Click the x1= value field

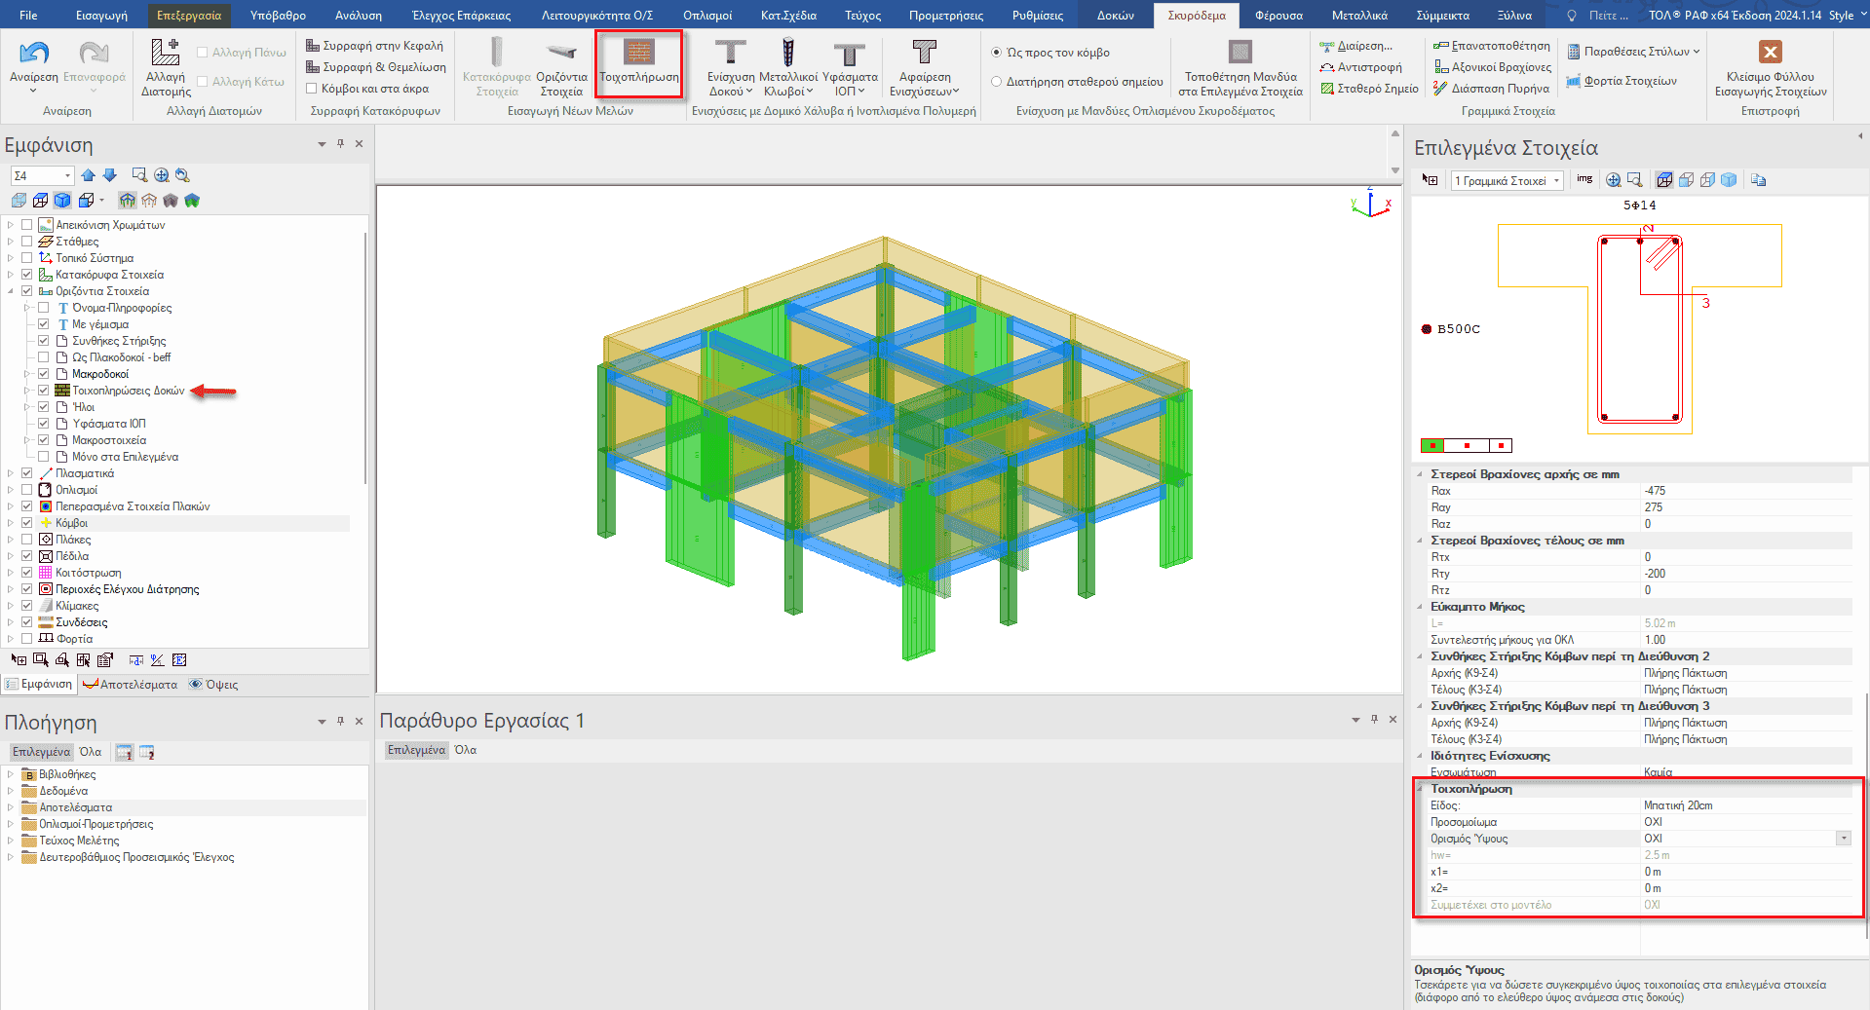1744,872
